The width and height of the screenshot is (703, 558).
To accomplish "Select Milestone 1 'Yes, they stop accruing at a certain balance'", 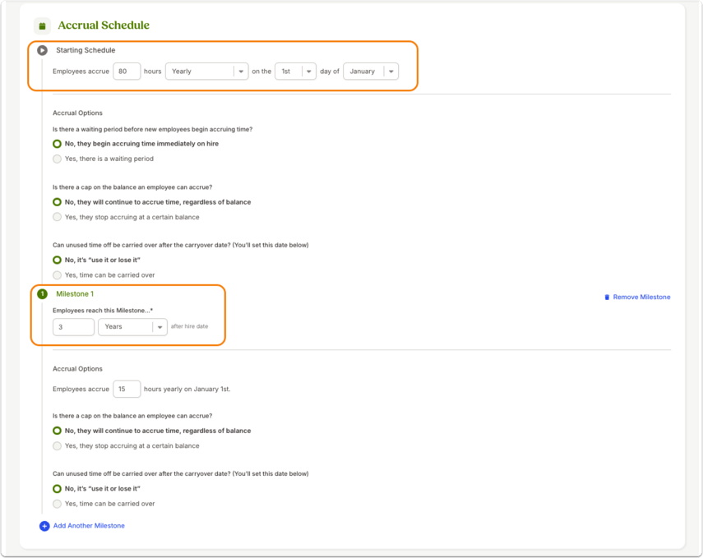I will pos(57,446).
